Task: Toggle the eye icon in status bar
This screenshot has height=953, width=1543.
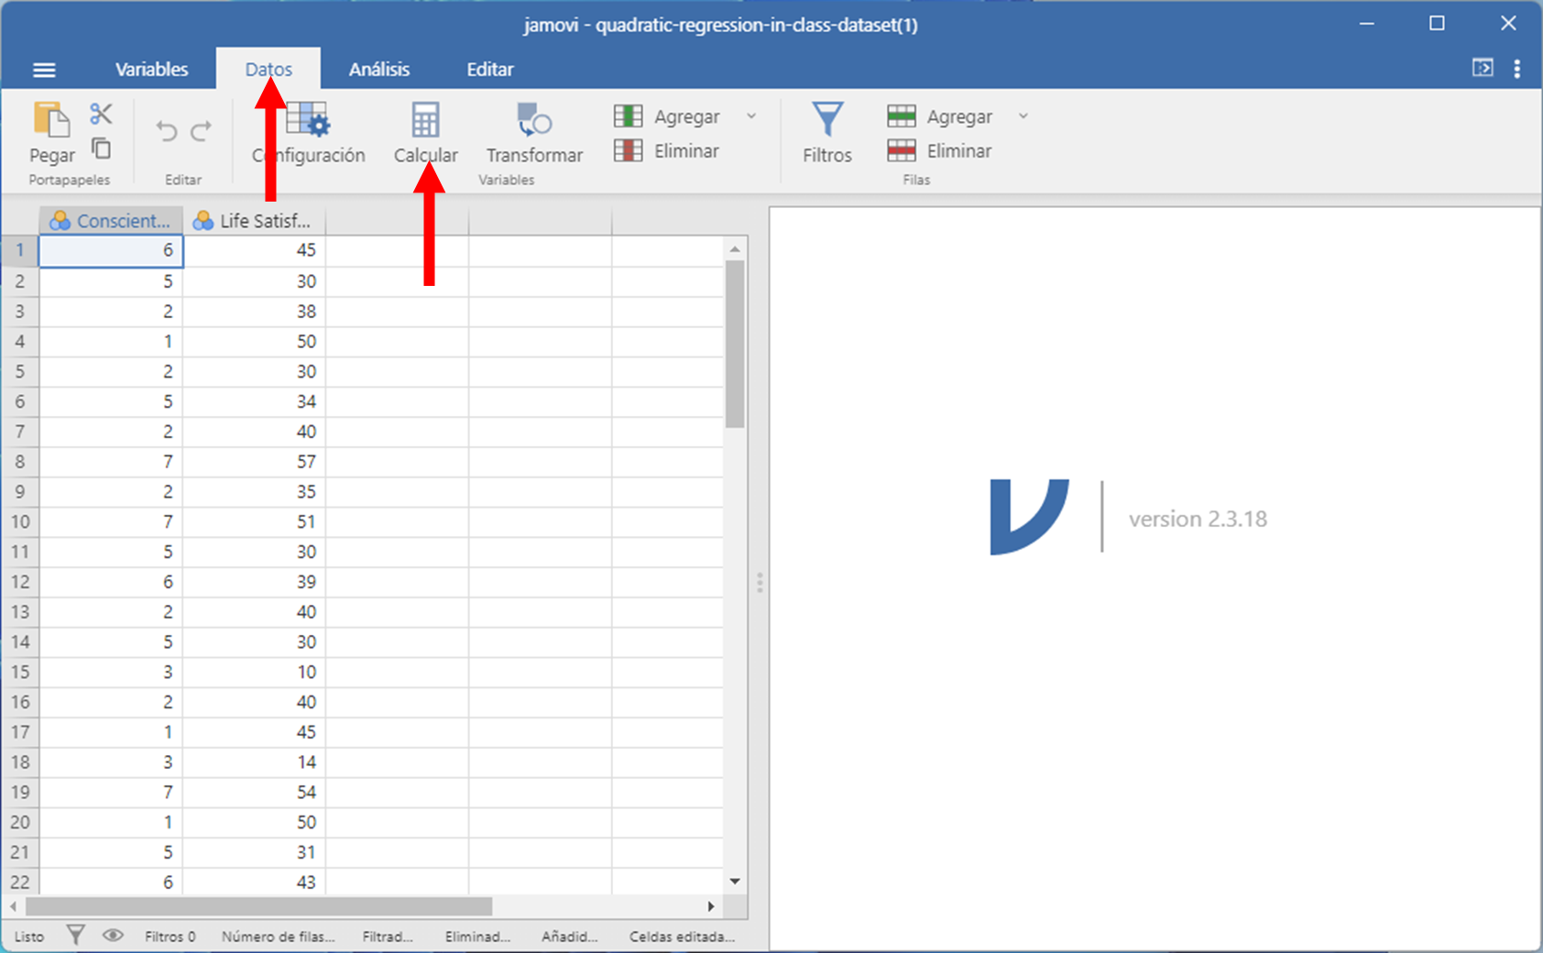Action: point(113,936)
